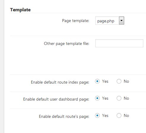
Task: Click the 'Enable default route index page:' label
Action: 60,82
